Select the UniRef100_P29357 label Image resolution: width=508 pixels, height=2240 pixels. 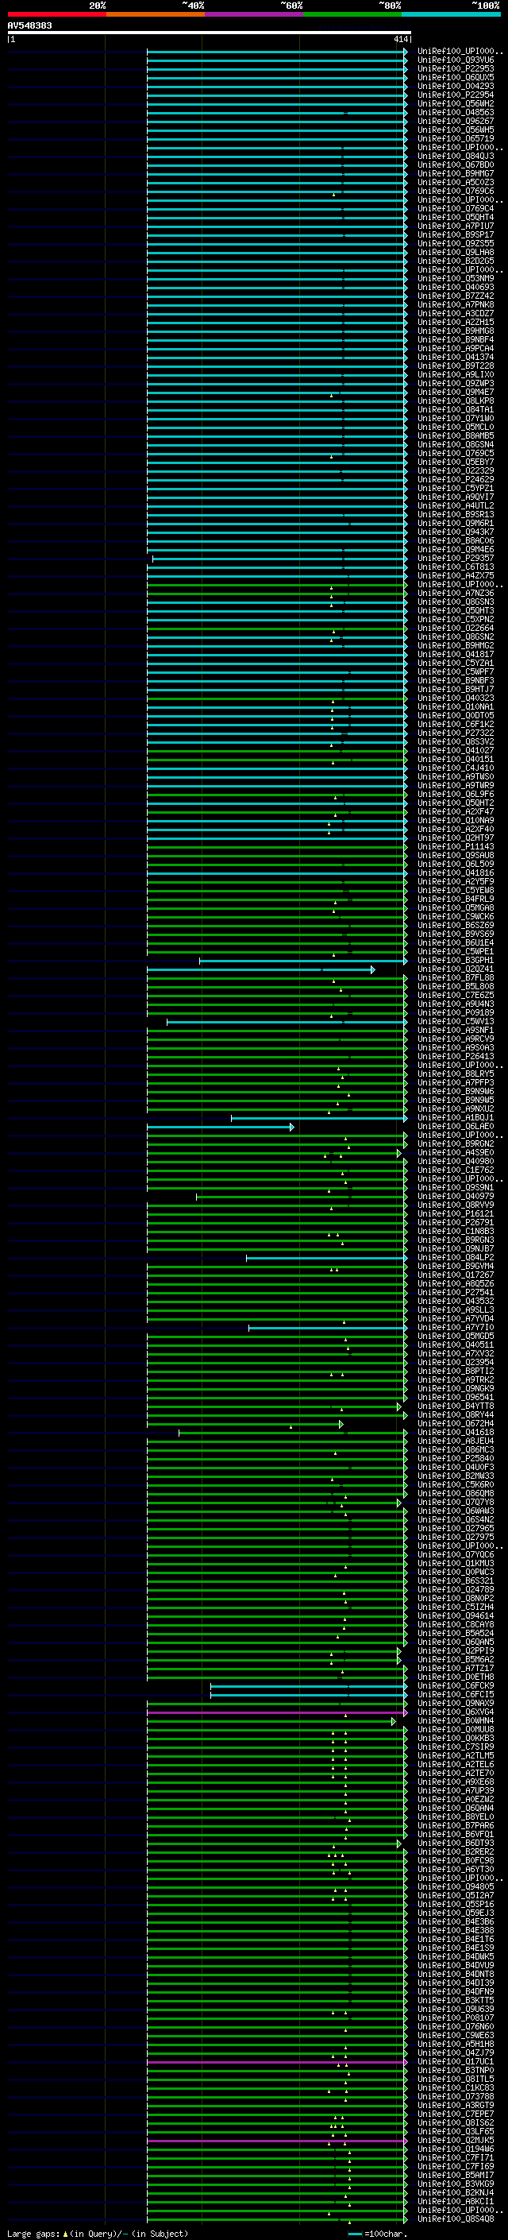(456, 559)
